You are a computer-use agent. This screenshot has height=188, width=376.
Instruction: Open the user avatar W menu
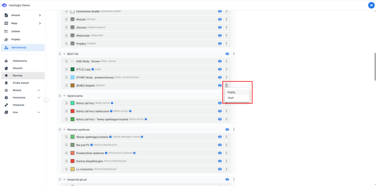coord(370,5)
